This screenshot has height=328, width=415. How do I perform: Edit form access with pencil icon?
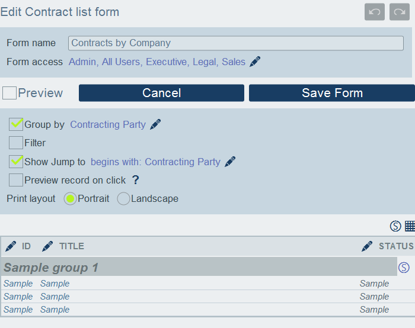[255, 62]
